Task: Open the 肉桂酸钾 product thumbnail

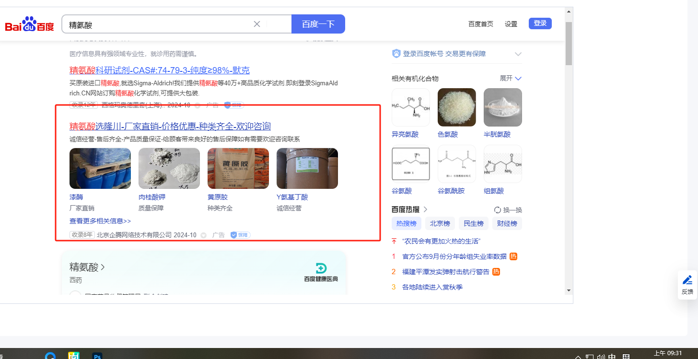Action: click(169, 168)
